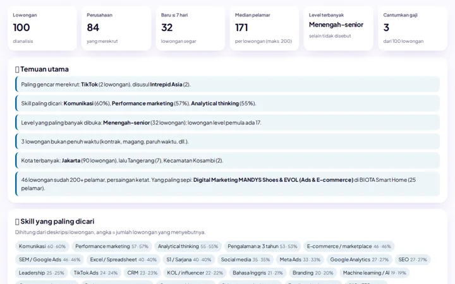Click the Machine learning / AI chip
Image resolution: width=455 pixels, height=284 pixels.
coord(374,273)
